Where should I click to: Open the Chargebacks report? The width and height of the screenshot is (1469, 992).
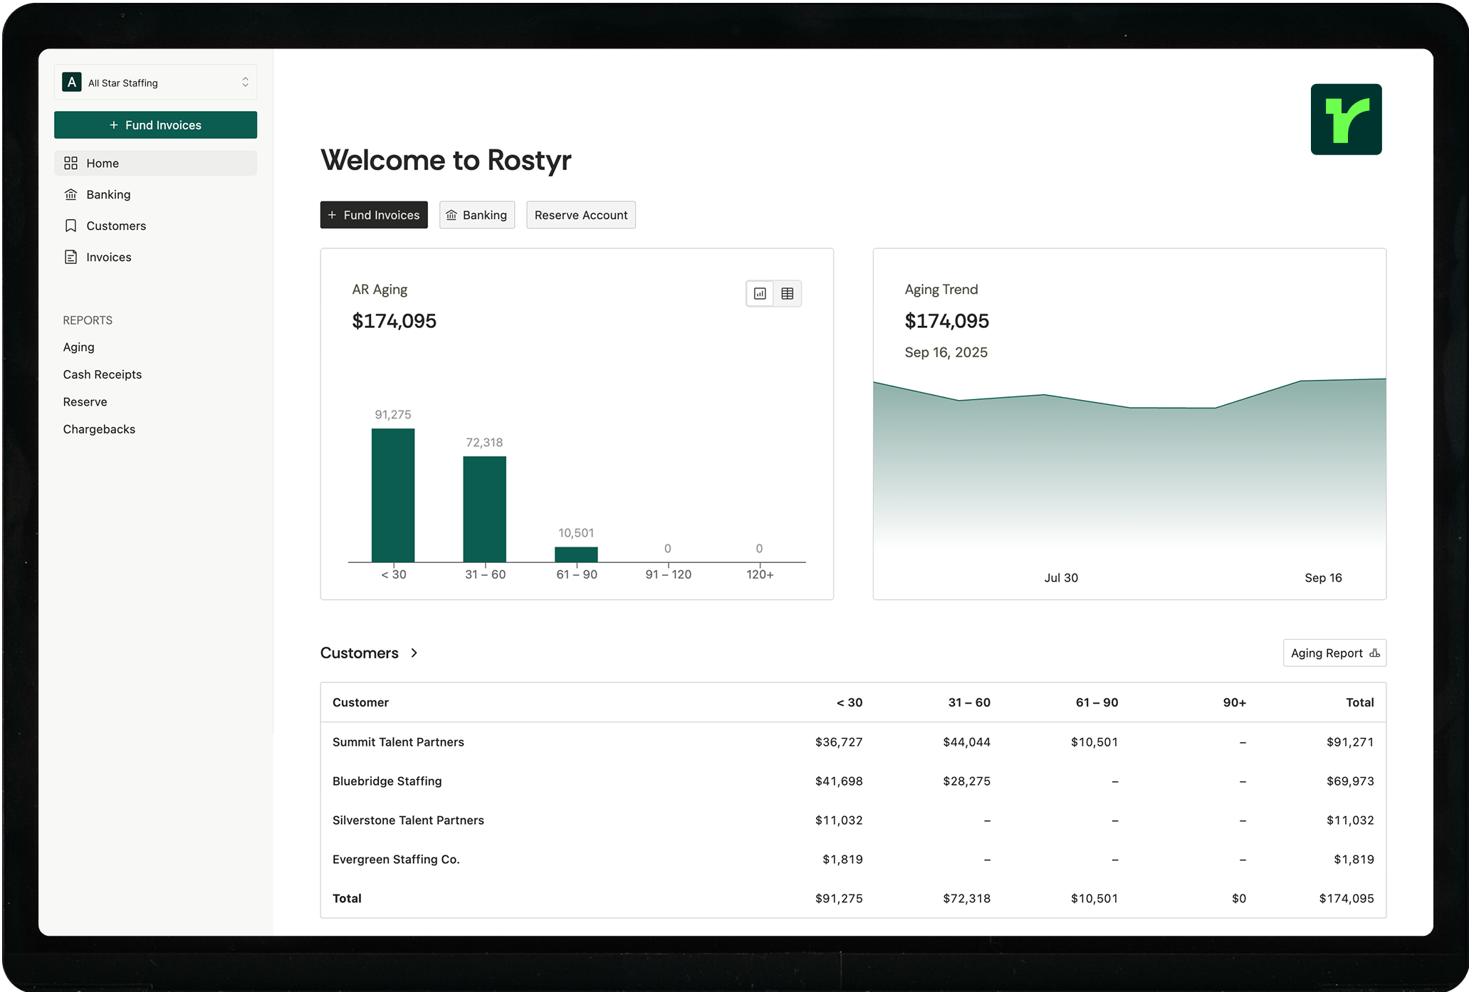coord(99,428)
